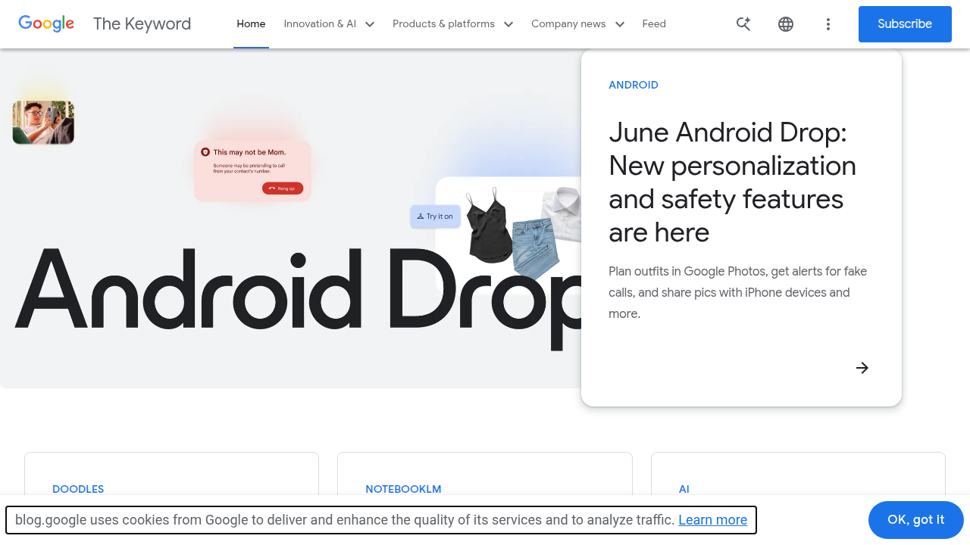Open the language globe icon
The height and width of the screenshot is (545, 970).
786,24
